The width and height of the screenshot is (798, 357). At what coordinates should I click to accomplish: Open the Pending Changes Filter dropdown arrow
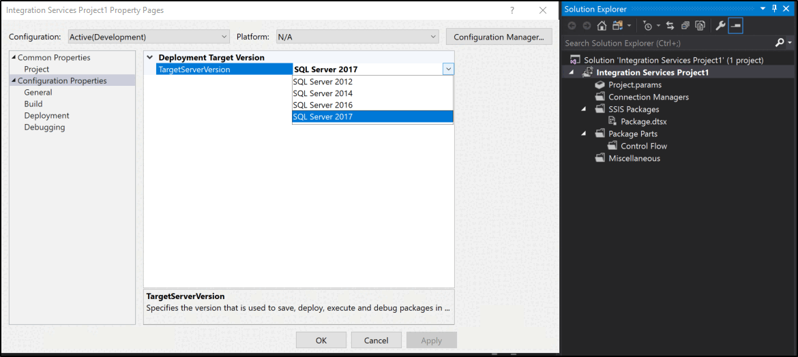click(x=659, y=25)
